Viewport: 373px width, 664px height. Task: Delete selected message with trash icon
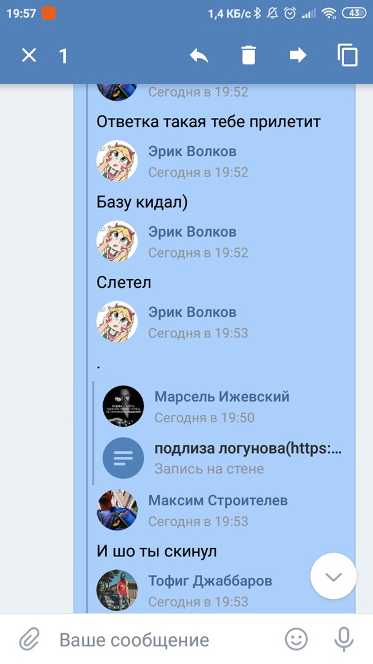[248, 55]
